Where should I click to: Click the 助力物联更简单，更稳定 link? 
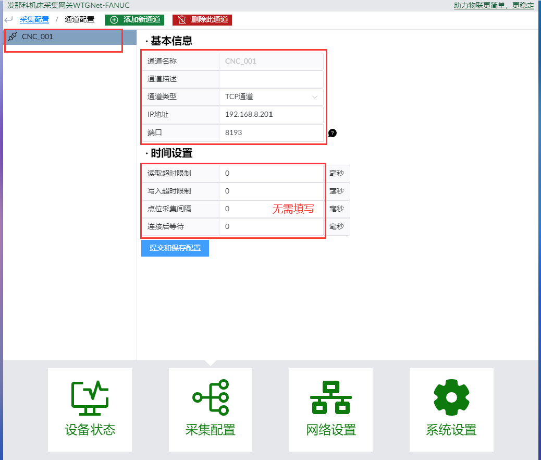494,6
